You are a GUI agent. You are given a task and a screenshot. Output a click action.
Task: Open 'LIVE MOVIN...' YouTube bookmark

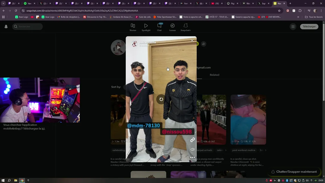coord(269,17)
